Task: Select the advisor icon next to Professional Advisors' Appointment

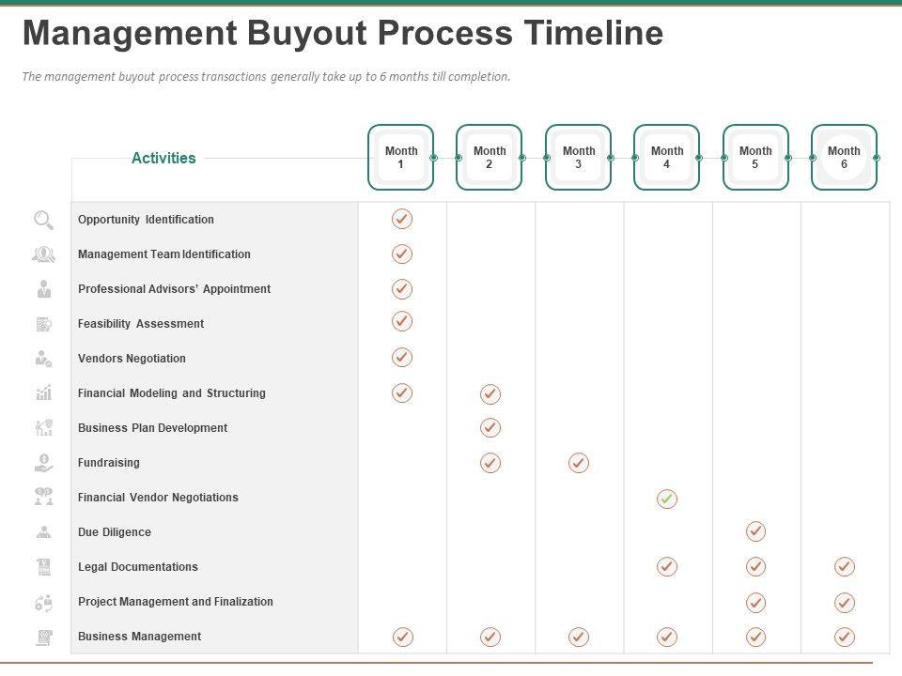Action: point(43,289)
